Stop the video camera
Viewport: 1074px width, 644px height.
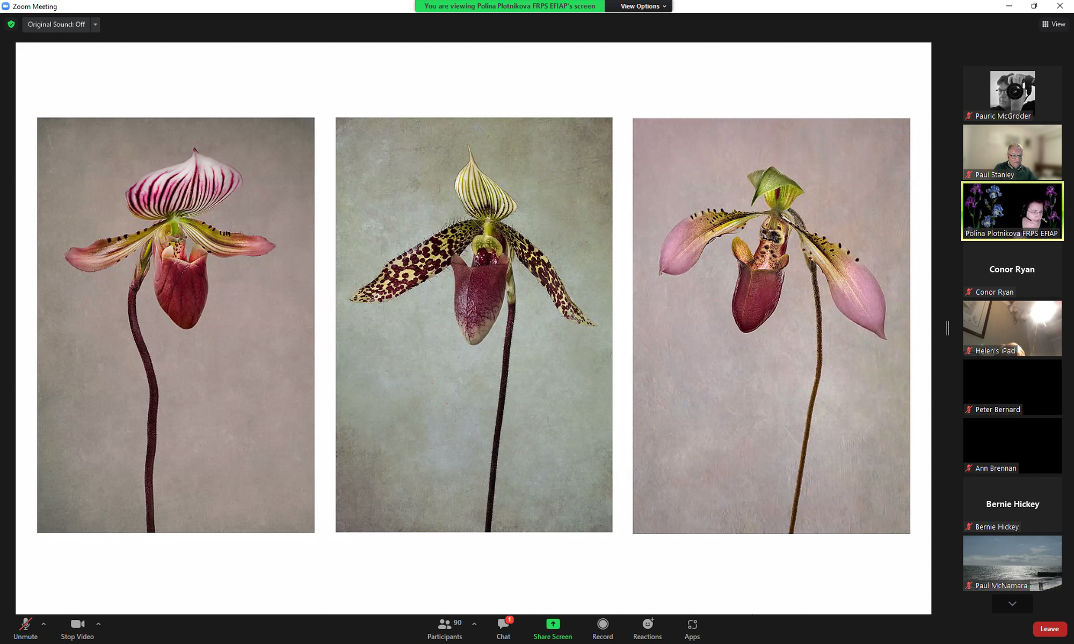[77, 628]
